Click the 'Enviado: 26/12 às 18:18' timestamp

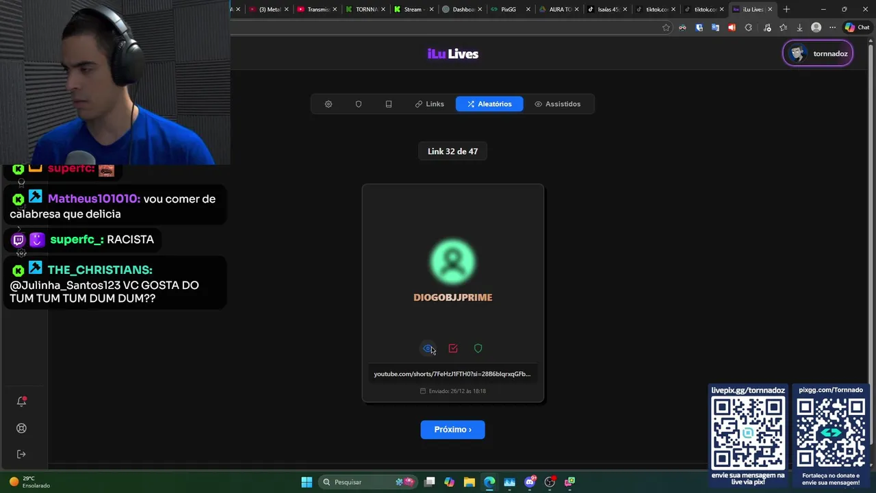(452, 391)
